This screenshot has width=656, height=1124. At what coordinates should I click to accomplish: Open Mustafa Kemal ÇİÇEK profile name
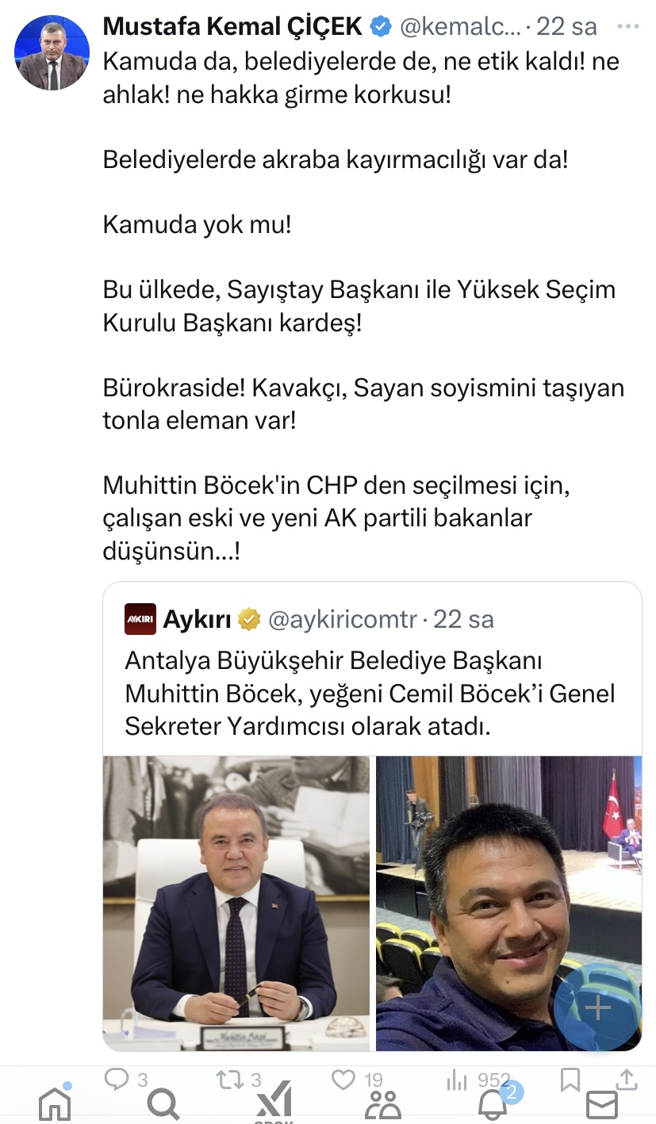(232, 26)
